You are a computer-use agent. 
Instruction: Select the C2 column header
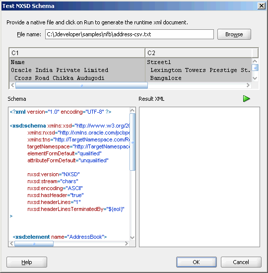point(199,53)
